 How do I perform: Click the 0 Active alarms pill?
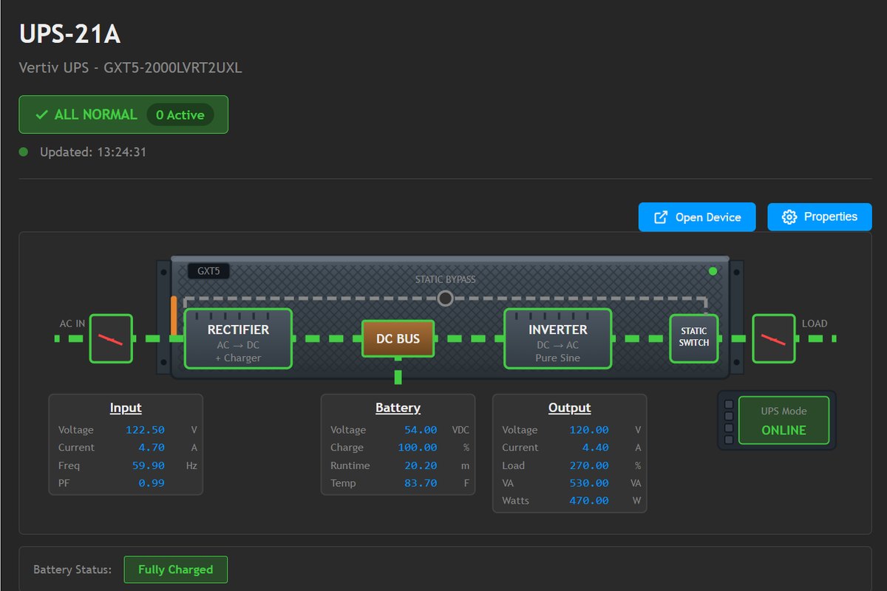click(180, 115)
